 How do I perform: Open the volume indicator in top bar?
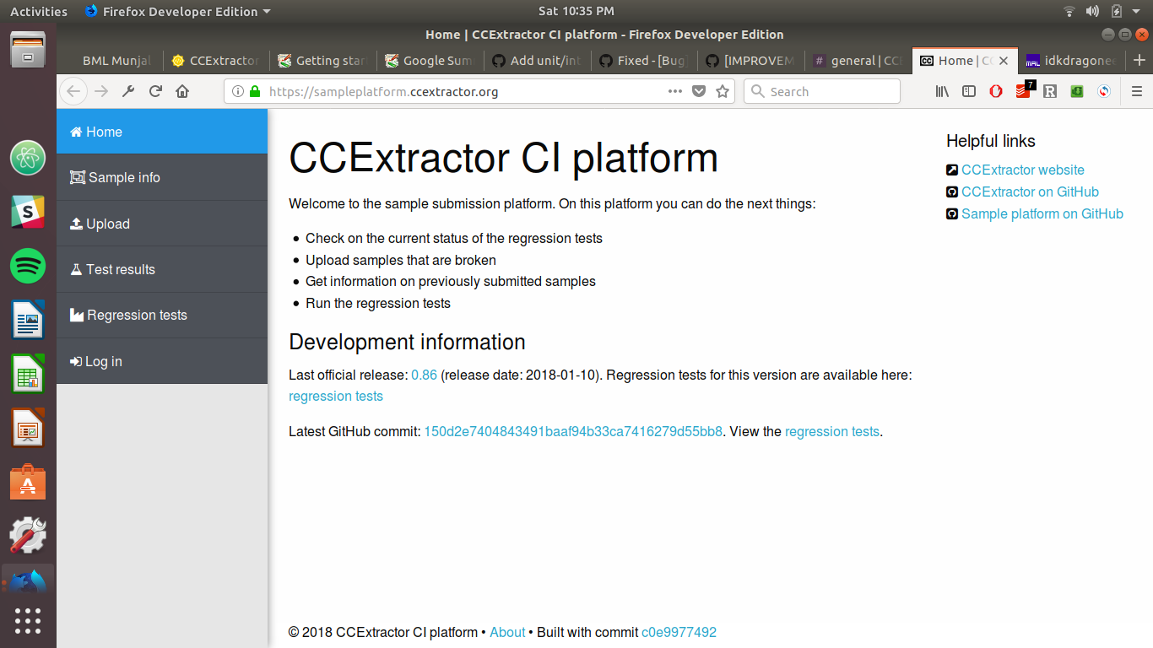(1093, 11)
